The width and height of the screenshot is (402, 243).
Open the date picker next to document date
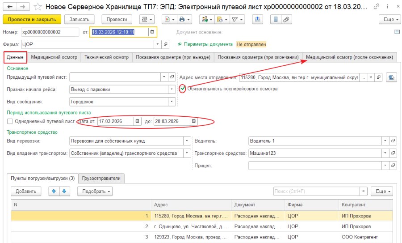point(152,32)
